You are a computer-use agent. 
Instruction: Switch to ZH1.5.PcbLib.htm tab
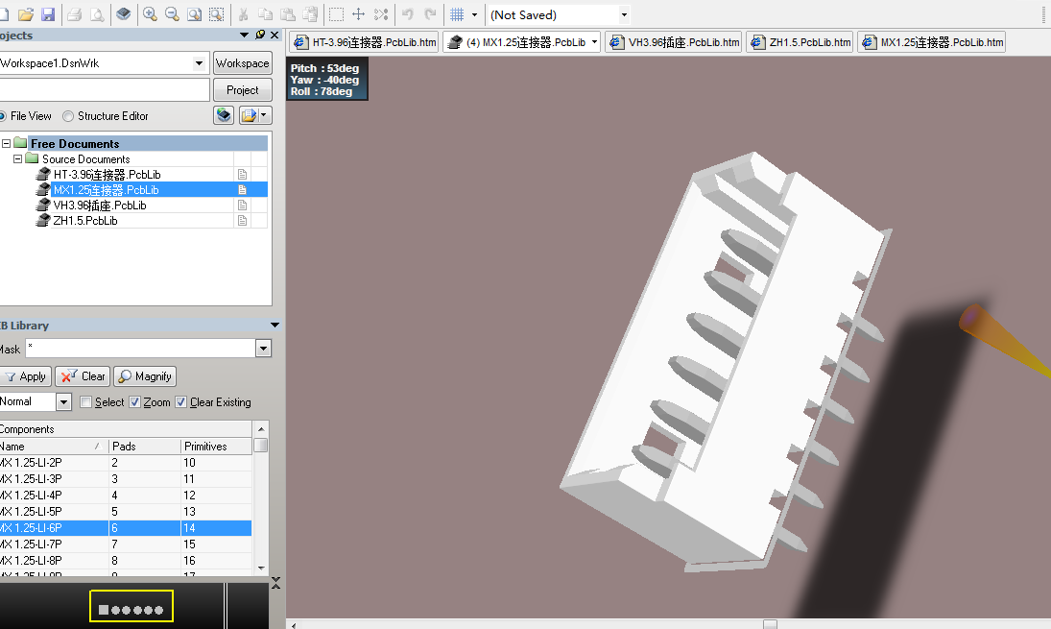tap(800, 42)
